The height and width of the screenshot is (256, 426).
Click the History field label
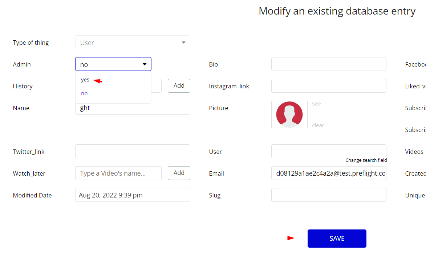pyautogui.click(x=23, y=86)
